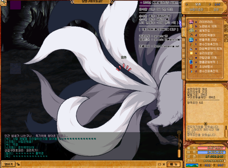Screen dimensions: 228x168
Task: Select the 라이브러리 item icon in slot a
Action: [191, 22]
